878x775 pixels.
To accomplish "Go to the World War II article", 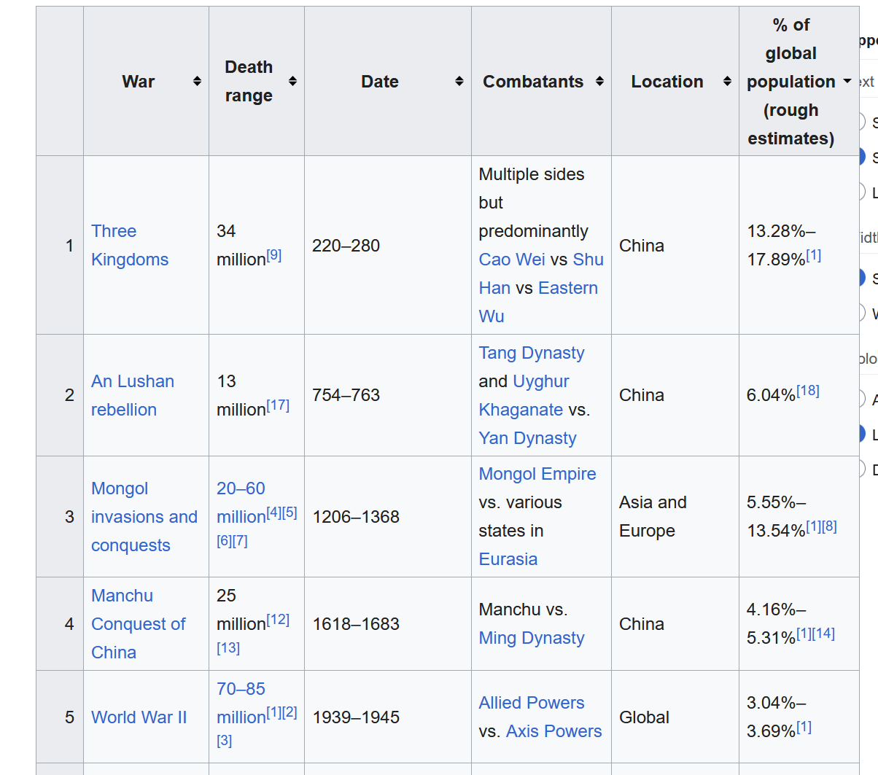I will pos(139,717).
